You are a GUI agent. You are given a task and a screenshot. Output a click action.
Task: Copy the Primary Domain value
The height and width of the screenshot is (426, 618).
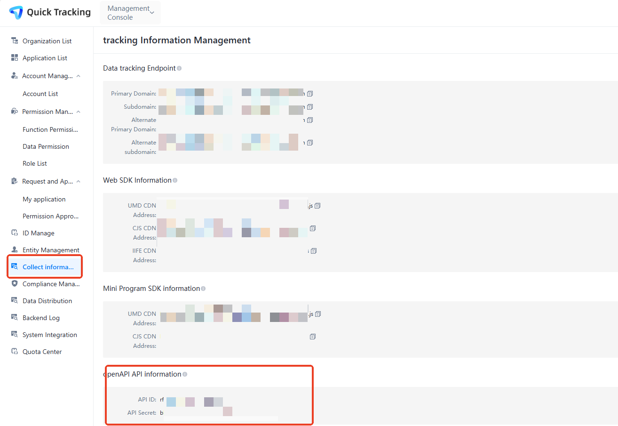point(310,94)
